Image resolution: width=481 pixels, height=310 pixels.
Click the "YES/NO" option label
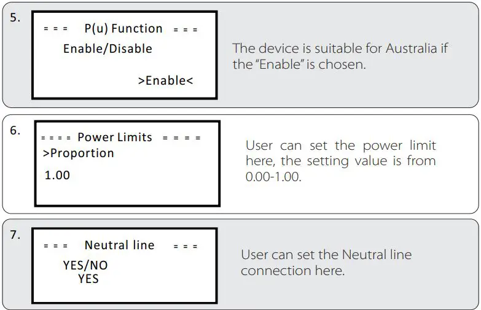(x=85, y=266)
